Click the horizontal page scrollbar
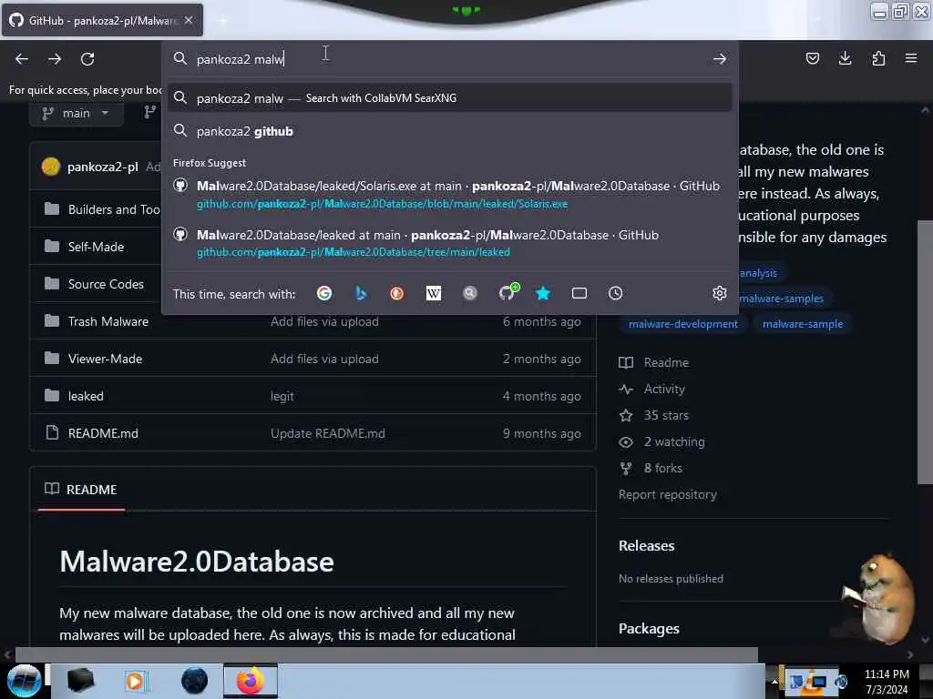This screenshot has height=699, width=933. (x=386, y=654)
